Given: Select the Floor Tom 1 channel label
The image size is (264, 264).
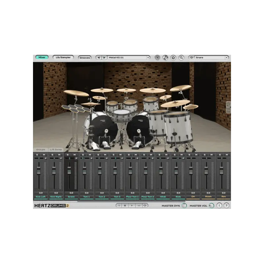Looking at the screenshot, I should pyautogui.click(x=132, y=197).
